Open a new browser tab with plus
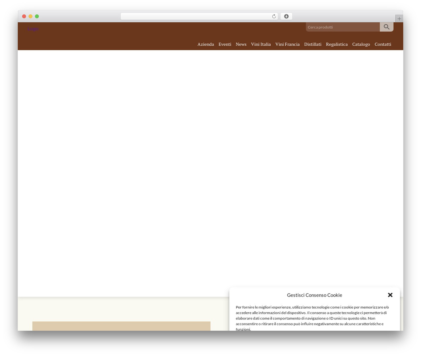This screenshot has height=356, width=421. (399, 19)
